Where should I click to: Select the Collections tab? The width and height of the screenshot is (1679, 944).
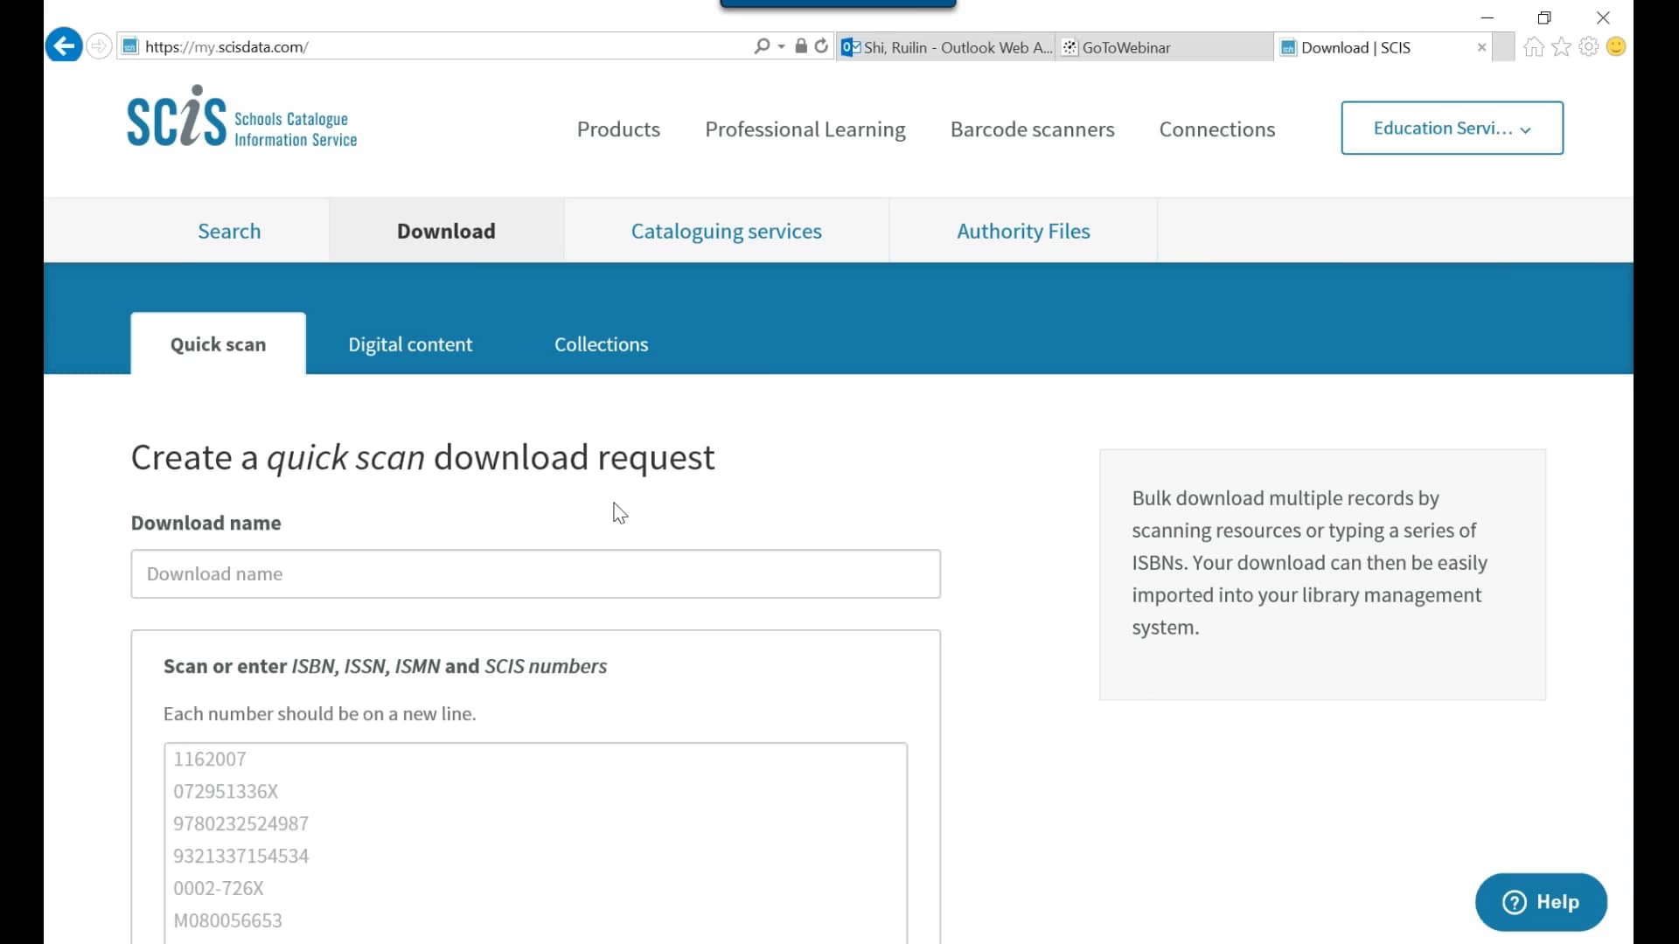pos(601,344)
